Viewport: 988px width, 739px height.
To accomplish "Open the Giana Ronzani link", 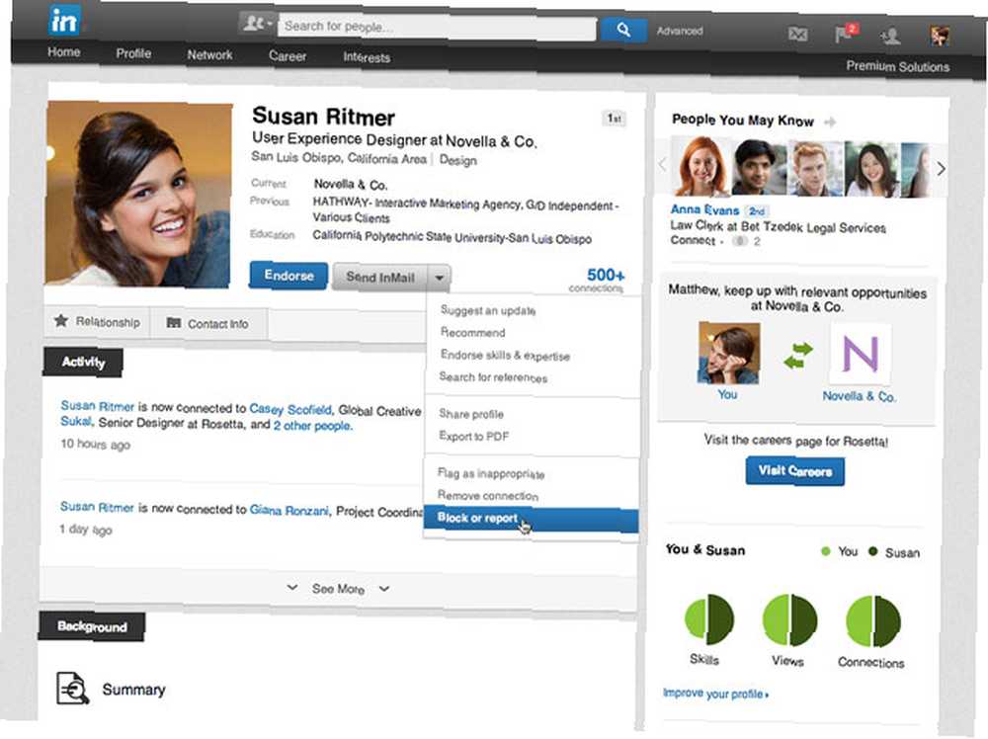I will pyautogui.click(x=289, y=510).
